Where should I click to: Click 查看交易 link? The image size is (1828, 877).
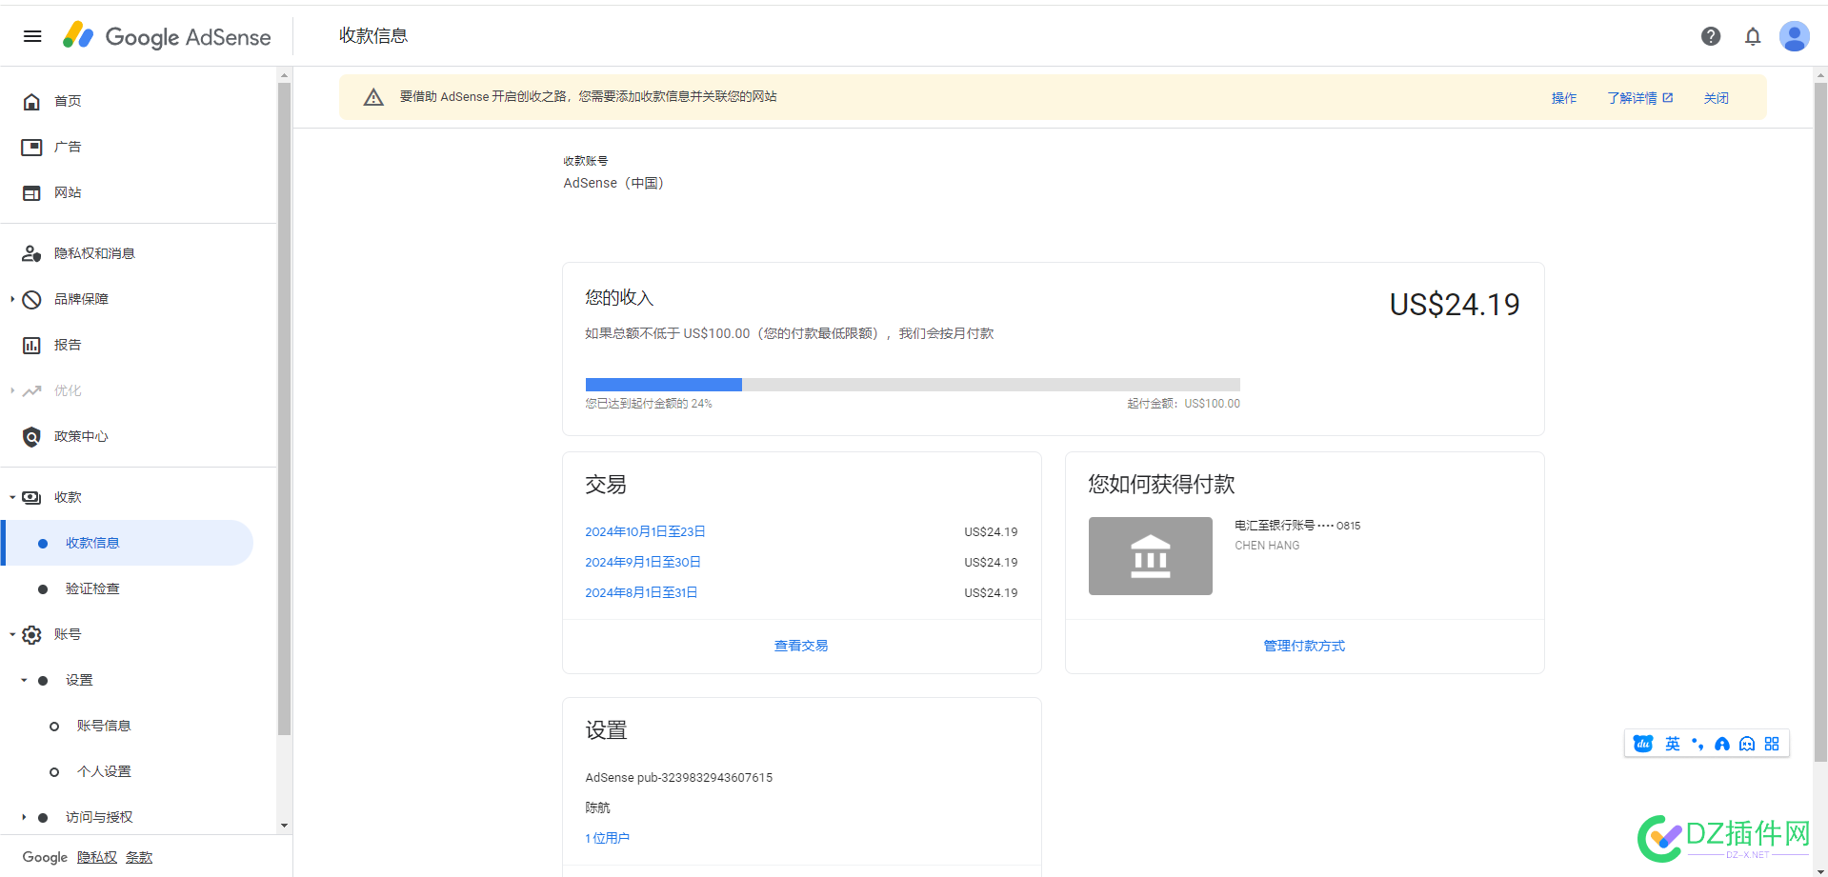click(x=801, y=646)
